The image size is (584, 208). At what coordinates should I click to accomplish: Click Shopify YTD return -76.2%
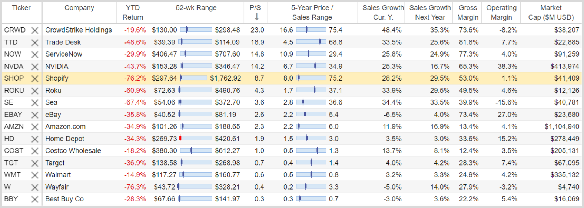pyautogui.click(x=135, y=78)
